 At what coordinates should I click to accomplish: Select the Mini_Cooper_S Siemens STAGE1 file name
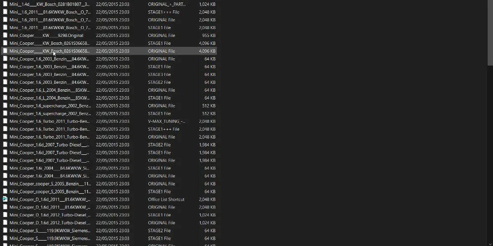(x=50, y=239)
